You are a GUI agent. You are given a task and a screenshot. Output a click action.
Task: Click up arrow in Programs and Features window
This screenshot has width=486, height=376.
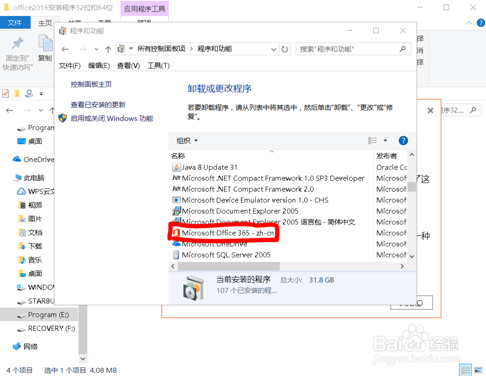(x=108, y=49)
